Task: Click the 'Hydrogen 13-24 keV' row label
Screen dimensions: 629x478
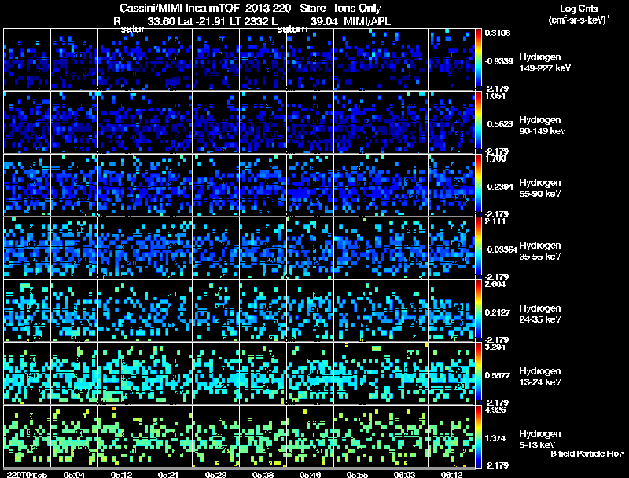Action: [x=540, y=377]
